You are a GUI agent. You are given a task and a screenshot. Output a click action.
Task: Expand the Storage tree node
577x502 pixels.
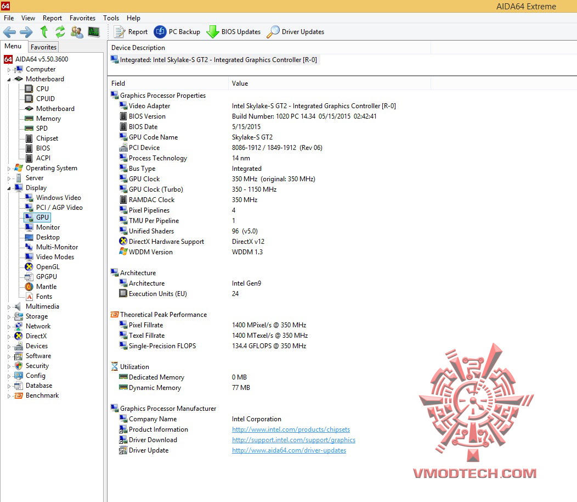coord(9,316)
